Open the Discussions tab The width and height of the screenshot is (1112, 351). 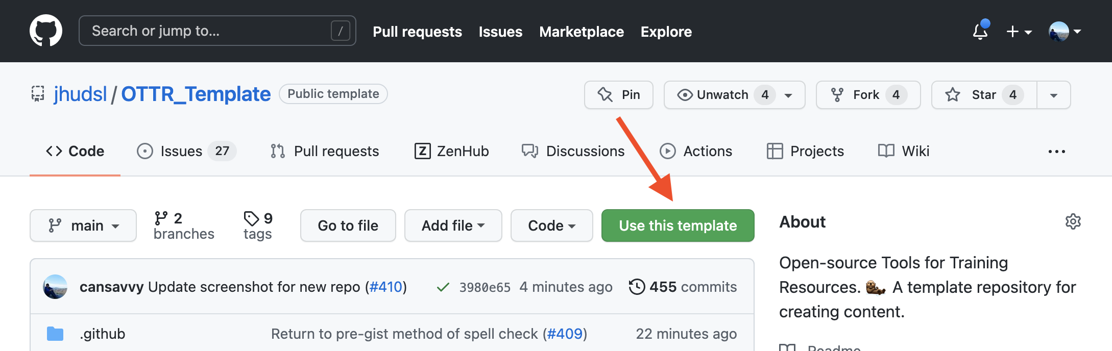tap(573, 151)
